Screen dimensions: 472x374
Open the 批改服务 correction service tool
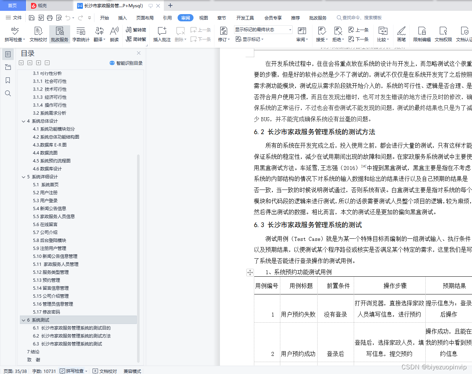pyautogui.click(x=60, y=34)
